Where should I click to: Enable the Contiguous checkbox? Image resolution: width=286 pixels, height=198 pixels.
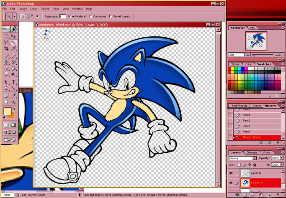click(90, 16)
